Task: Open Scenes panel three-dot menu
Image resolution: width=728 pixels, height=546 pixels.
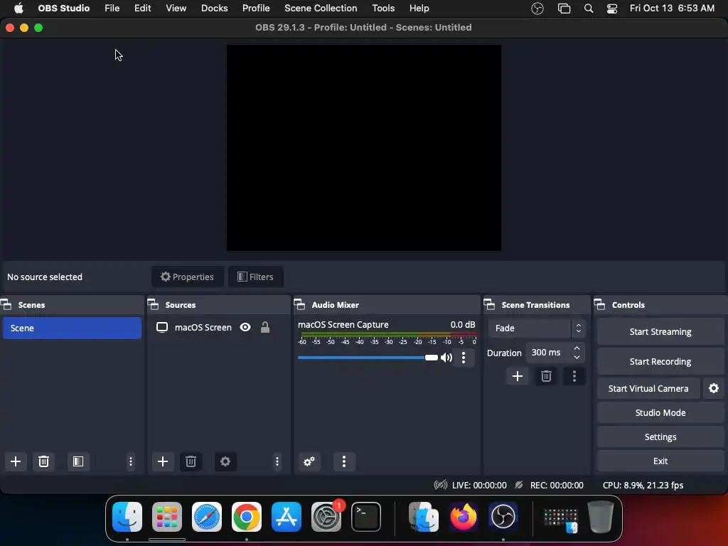Action: (131, 461)
